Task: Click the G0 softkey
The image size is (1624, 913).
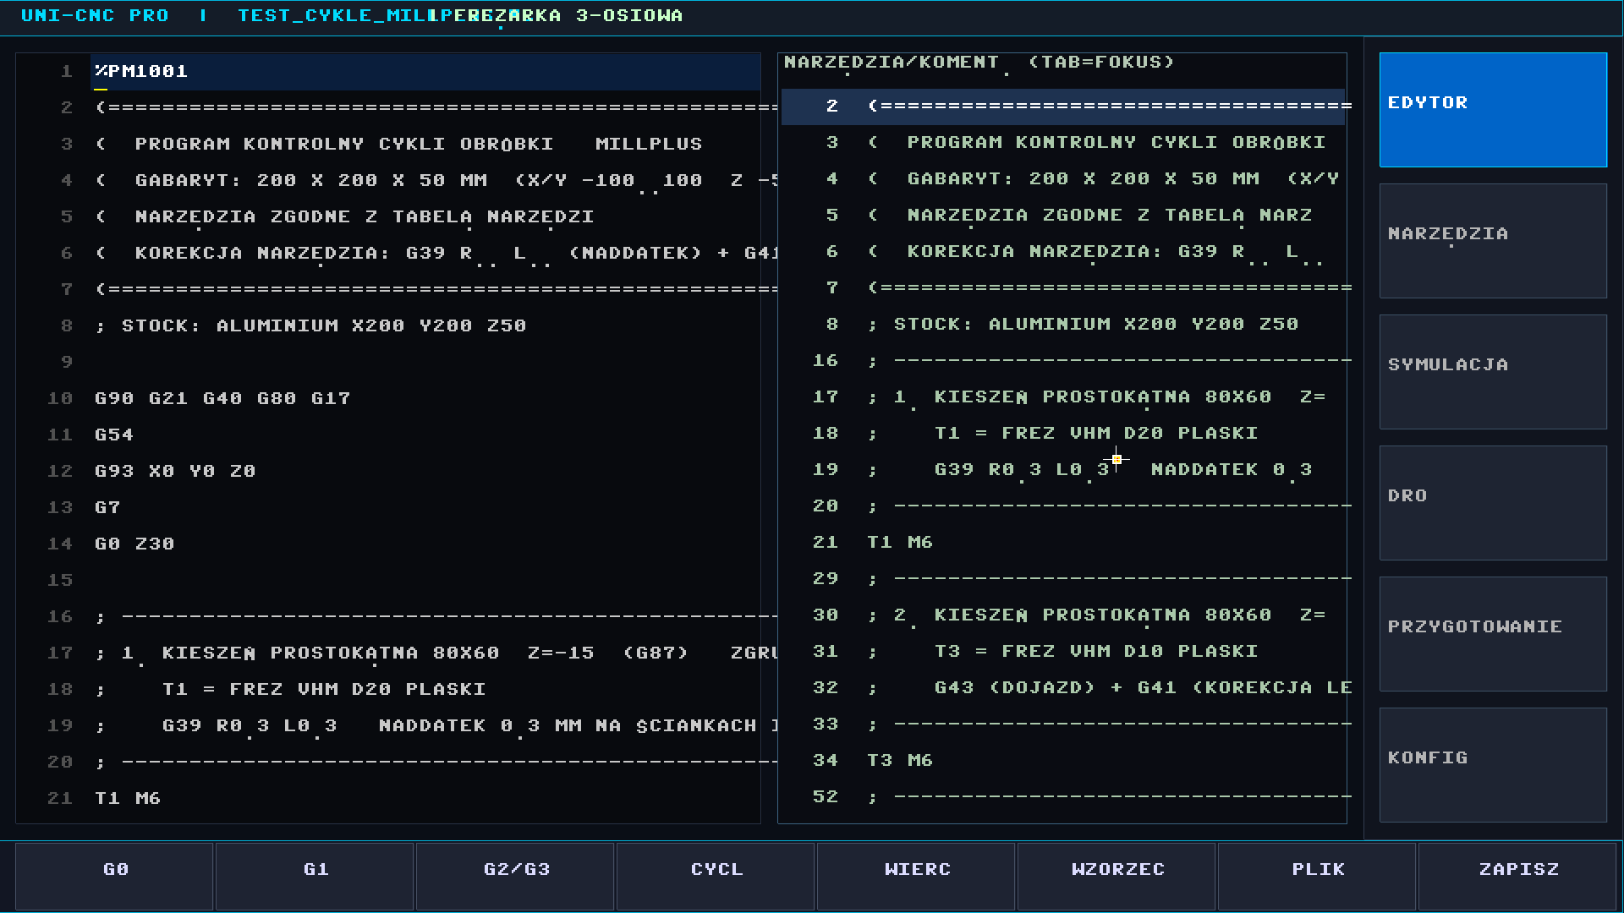Action: 115,876
